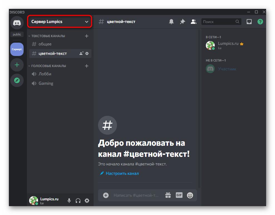
Task: Select the общее text channel
Action: click(45, 44)
